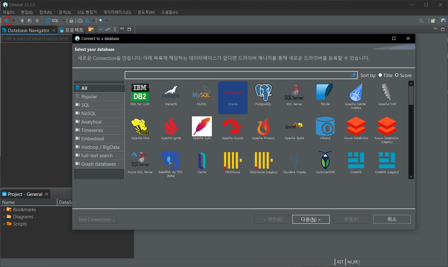The height and width of the screenshot is (267, 448).
Task: Click the gray magnifier near the perspective icons
Action: coord(421,21)
